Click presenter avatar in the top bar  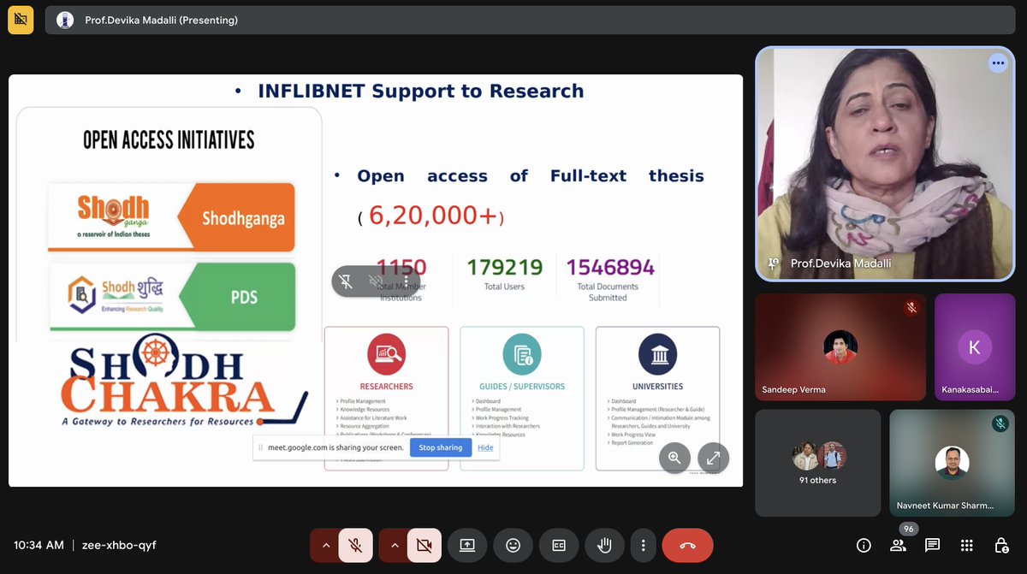pos(65,20)
